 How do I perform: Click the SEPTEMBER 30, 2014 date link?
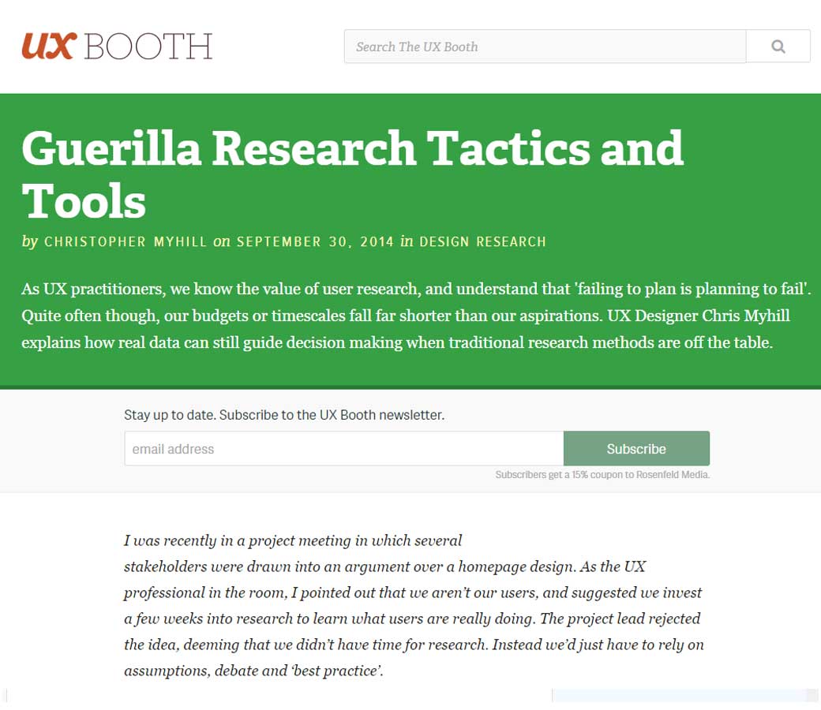click(315, 242)
